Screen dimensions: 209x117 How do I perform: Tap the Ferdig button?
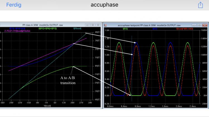14,5
